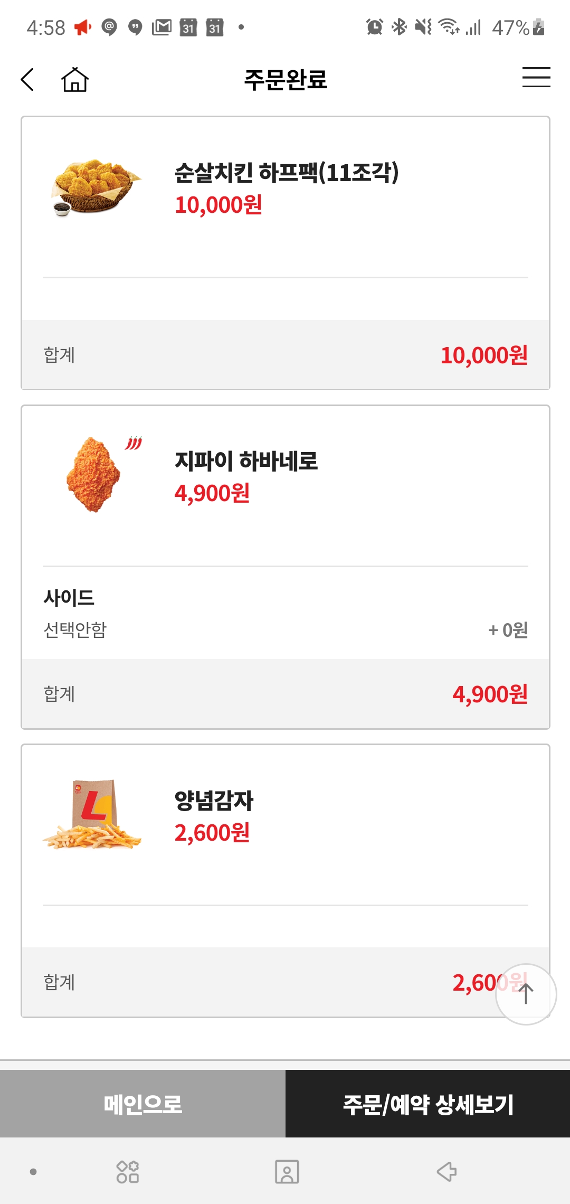Select the 양념감자 item name

pos(214,801)
